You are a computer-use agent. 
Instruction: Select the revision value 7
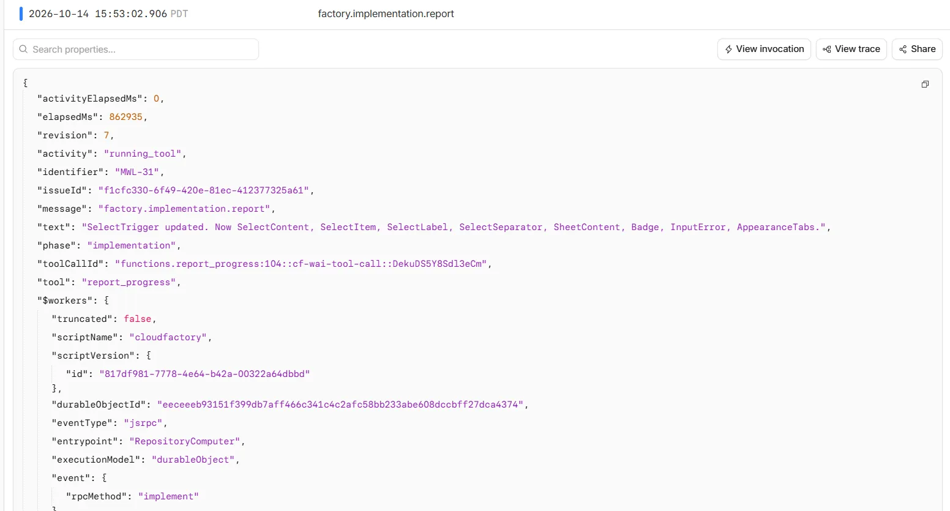tap(107, 135)
